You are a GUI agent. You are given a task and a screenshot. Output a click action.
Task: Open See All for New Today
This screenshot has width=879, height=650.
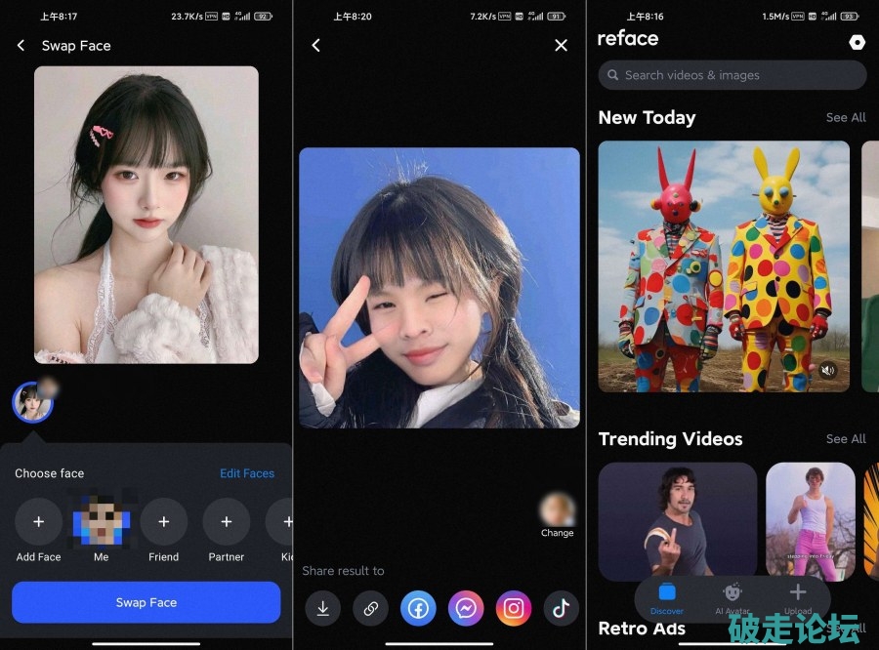tap(845, 117)
